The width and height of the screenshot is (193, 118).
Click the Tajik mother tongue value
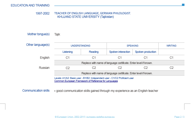(57, 34)
